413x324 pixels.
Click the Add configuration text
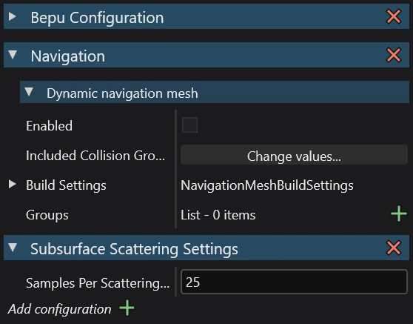pos(59,309)
